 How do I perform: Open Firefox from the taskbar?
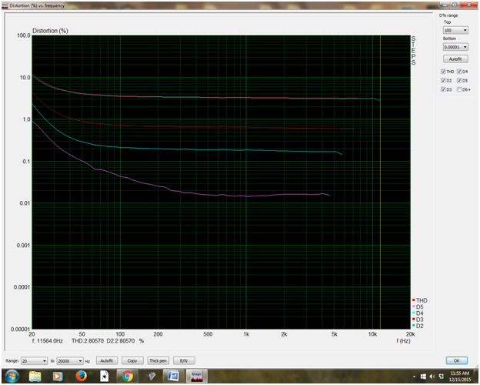[79, 377]
